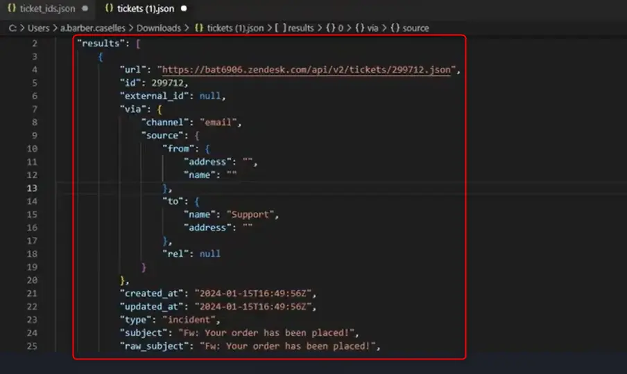This screenshot has height=374, width=627.
Task: Click line number 13 in the gutter
Action: (34, 188)
